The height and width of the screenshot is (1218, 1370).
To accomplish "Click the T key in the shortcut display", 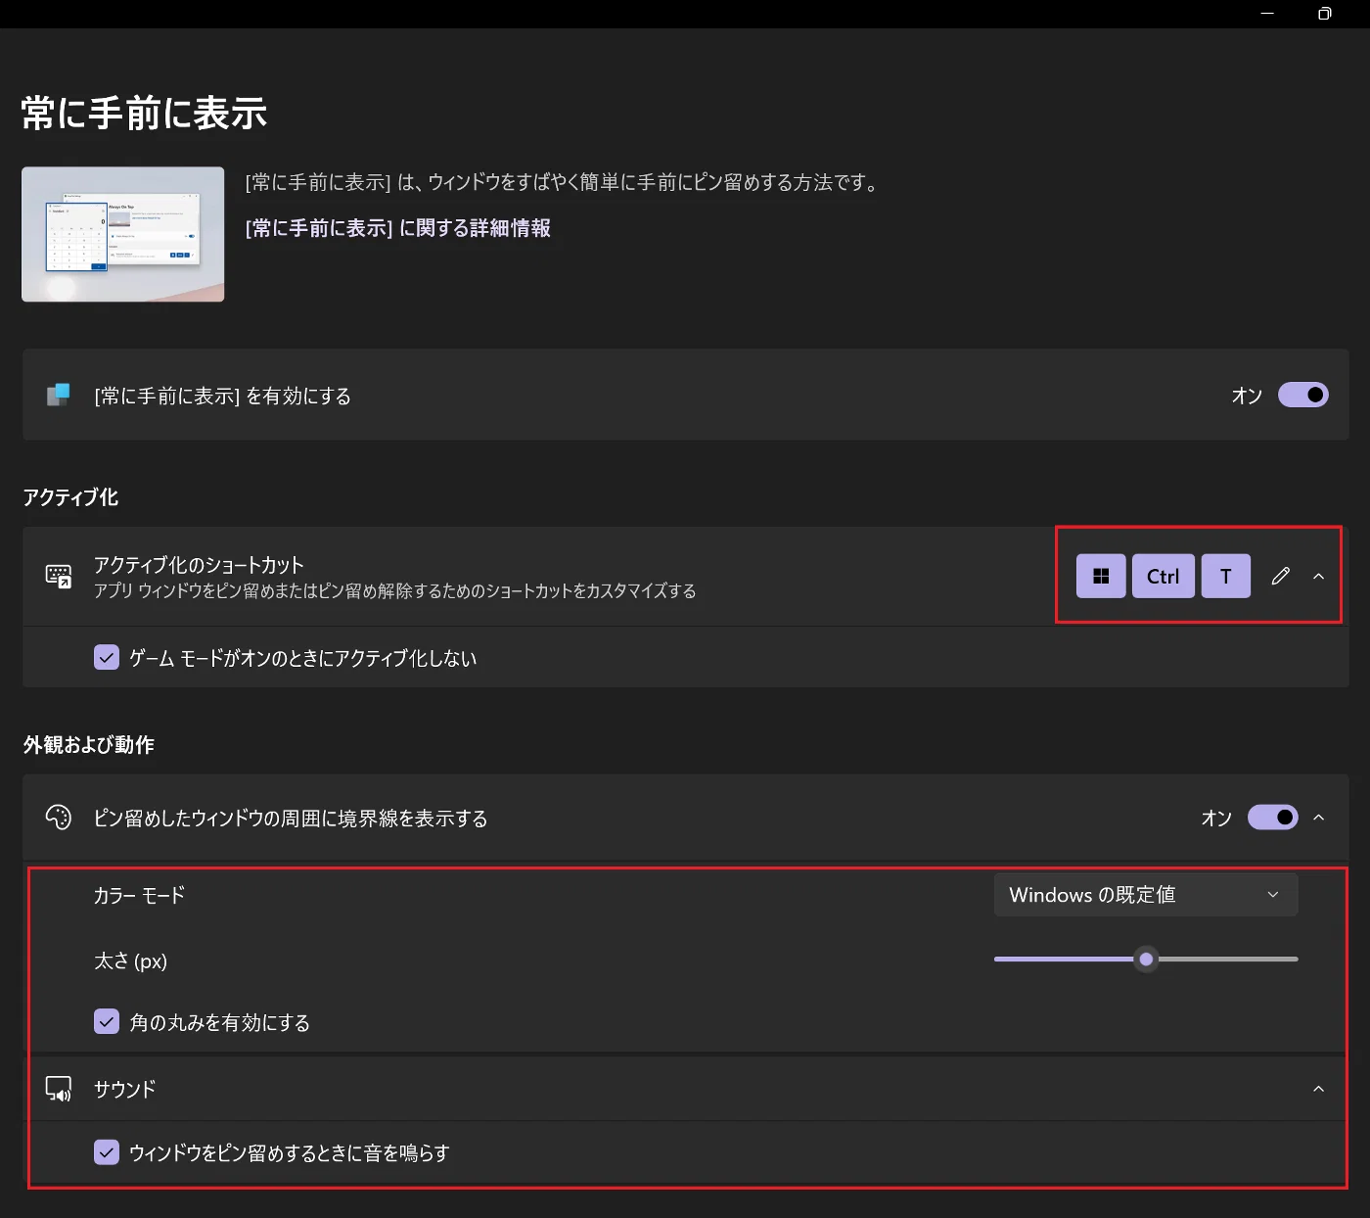I will [x=1225, y=576].
